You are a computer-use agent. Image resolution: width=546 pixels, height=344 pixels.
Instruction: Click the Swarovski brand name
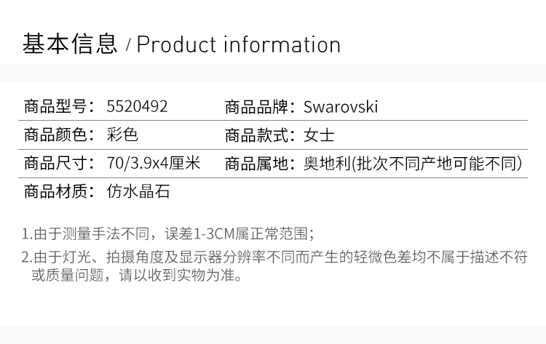tap(340, 107)
